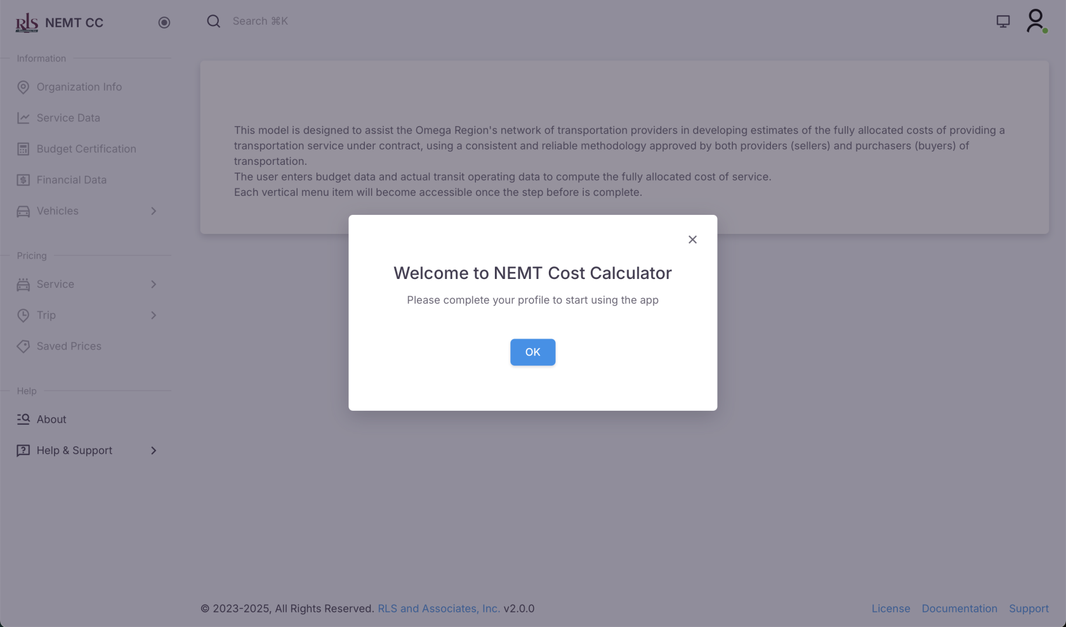Dismiss the welcome popup with X
Viewport: 1066px width, 627px height.
(x=692, y=240)
